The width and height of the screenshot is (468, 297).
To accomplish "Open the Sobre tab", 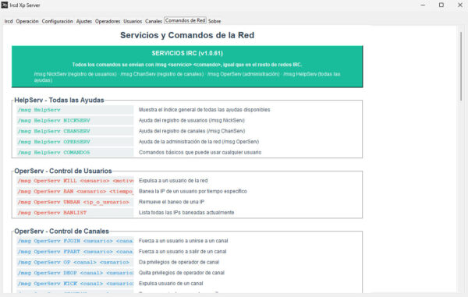I will pyautogui.click(x=214, y=21).
